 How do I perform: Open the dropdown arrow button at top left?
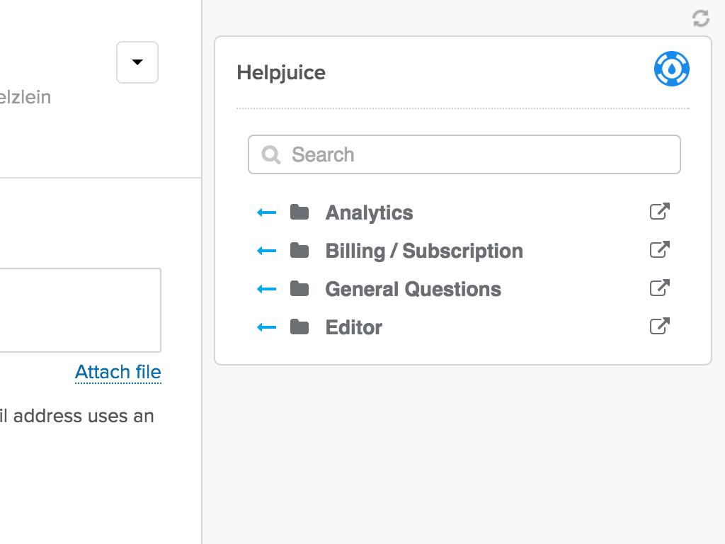137,62
